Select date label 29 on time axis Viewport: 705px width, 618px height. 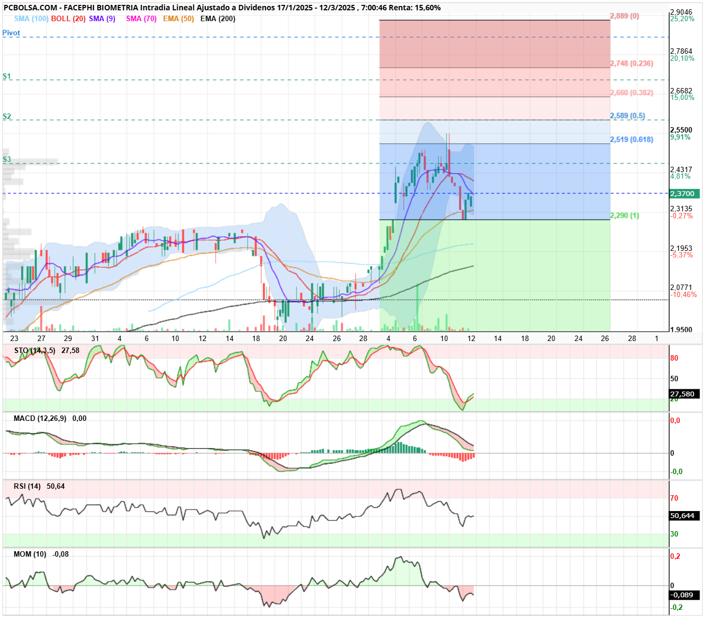coord(68,338)
